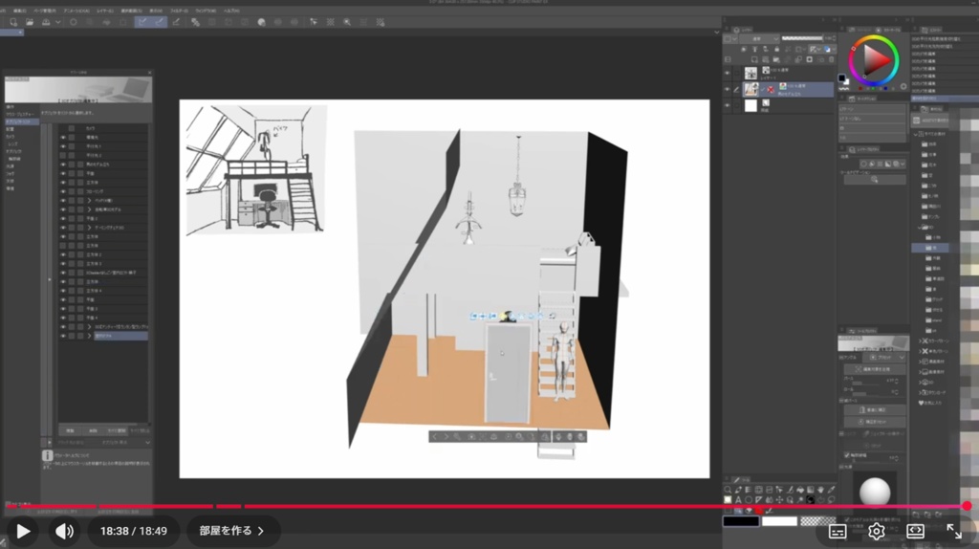Click the heart favorites item in the Material tree

tap(930, 403)
